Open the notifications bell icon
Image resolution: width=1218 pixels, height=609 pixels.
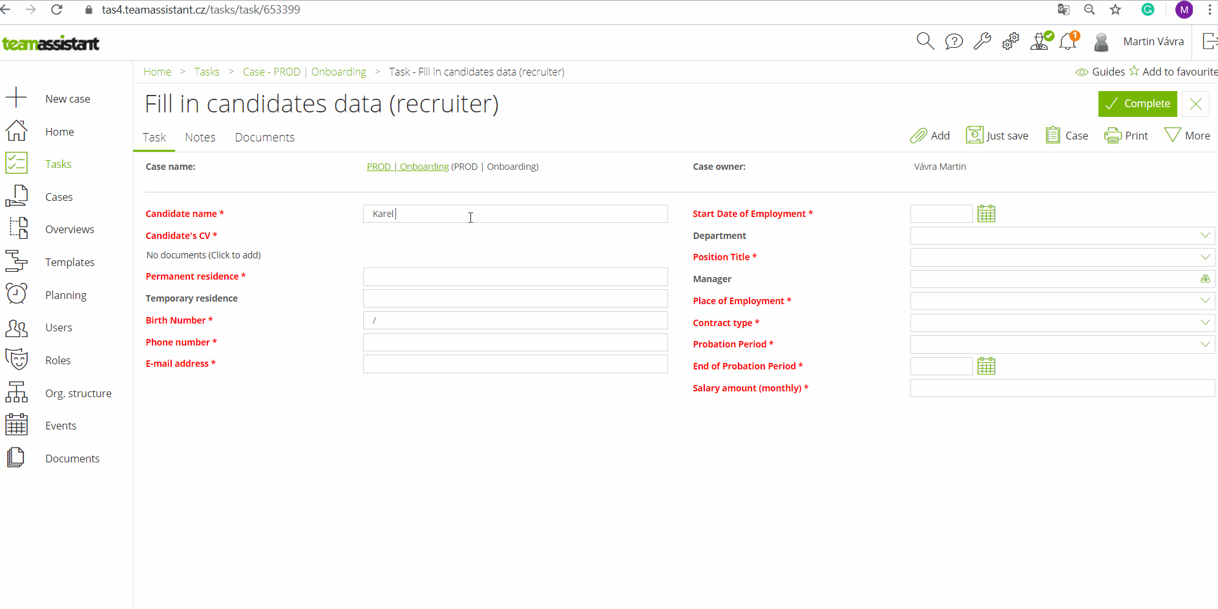(x=1069, y=41)
